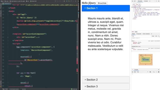This screenshot has height=90, width=160.
Task: Open the Event Log in IDE status bar
Action: click(74, 89)
